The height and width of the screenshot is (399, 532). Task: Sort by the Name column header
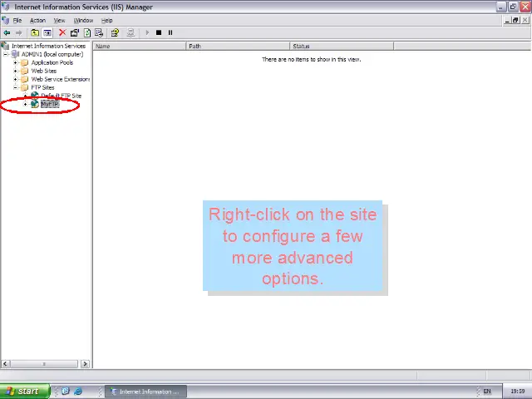[140, 47]
